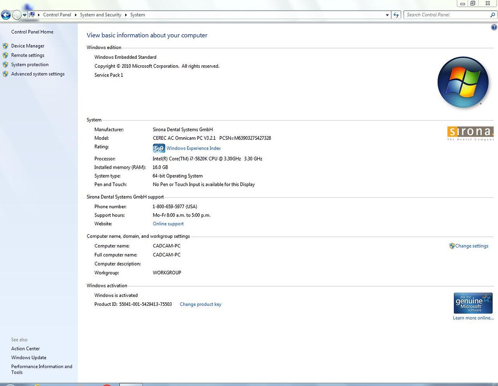Click the computer icon in address bar
Image resolution: width=498 pixels, height=386 pixels.
click(32, 15)
